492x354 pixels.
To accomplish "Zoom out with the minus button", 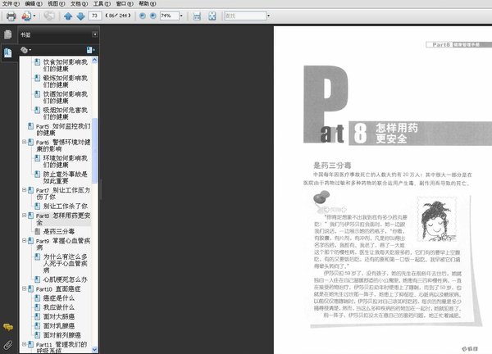I will pyautogui.click(x=142, y=16).
